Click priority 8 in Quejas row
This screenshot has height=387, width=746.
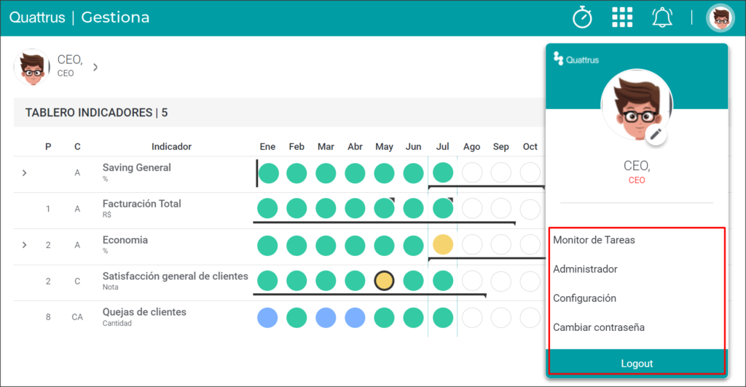pyautogui.click(x=48, y=317)
